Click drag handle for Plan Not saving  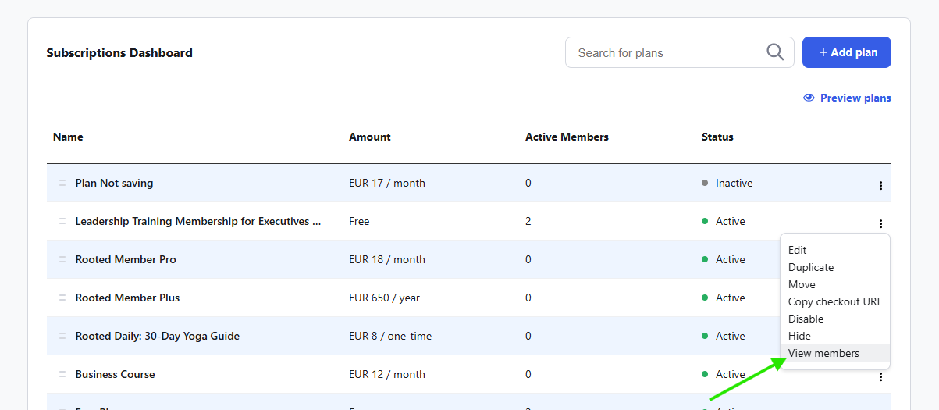(x=62, y=183)
